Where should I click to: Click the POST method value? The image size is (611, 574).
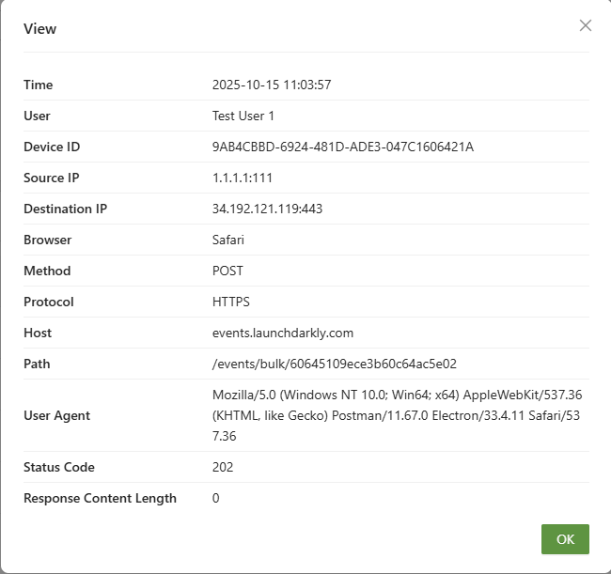227,271
